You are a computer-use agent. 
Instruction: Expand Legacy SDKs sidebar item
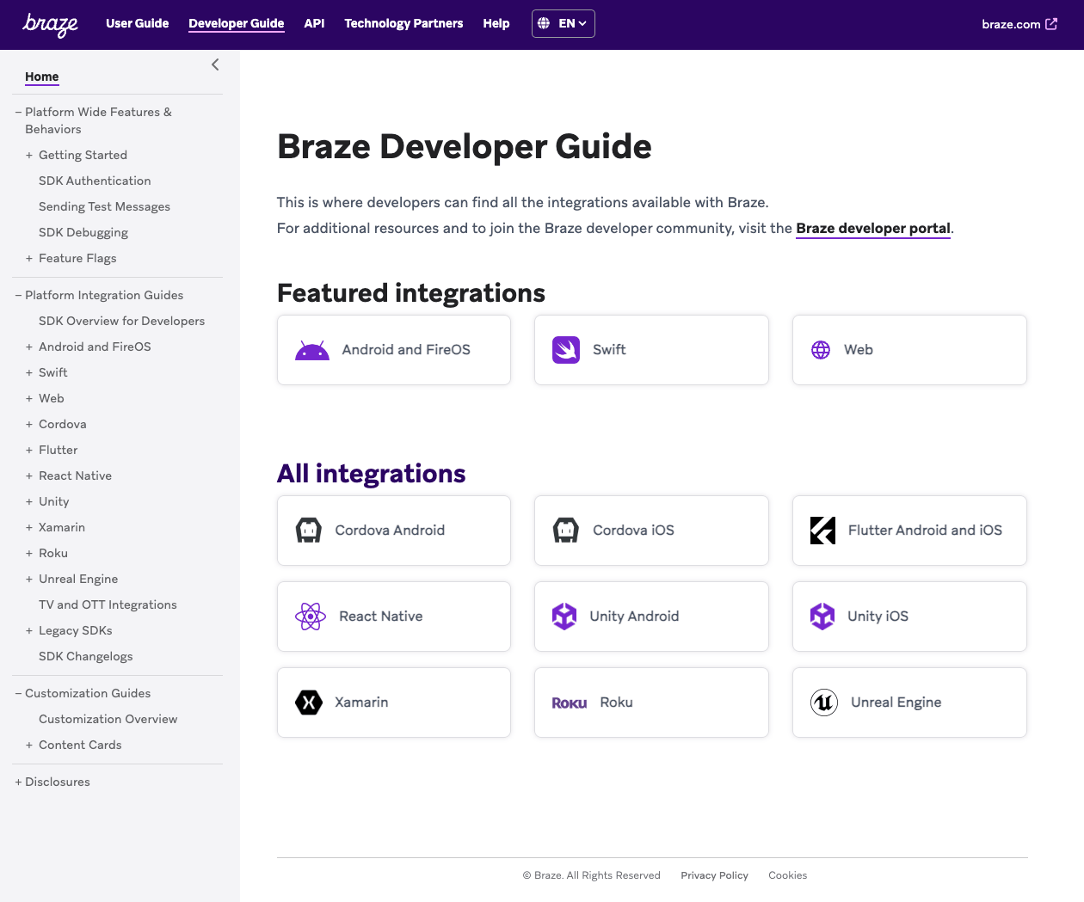[x=29, y=630]
